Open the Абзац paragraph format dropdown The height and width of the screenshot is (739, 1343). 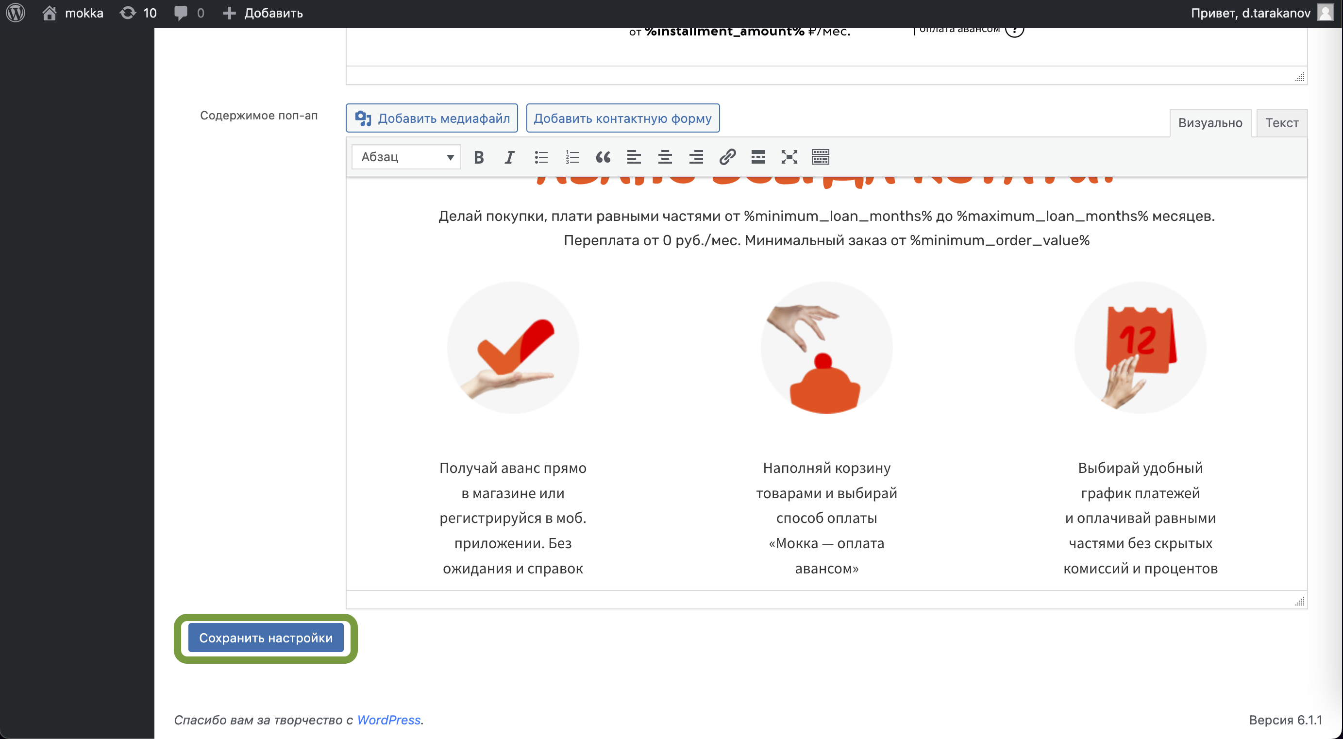click(x=407, y=157)
